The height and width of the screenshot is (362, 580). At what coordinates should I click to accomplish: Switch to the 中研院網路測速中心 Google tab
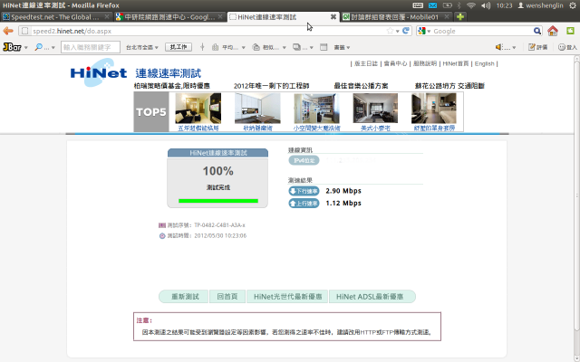click(169, 16)
